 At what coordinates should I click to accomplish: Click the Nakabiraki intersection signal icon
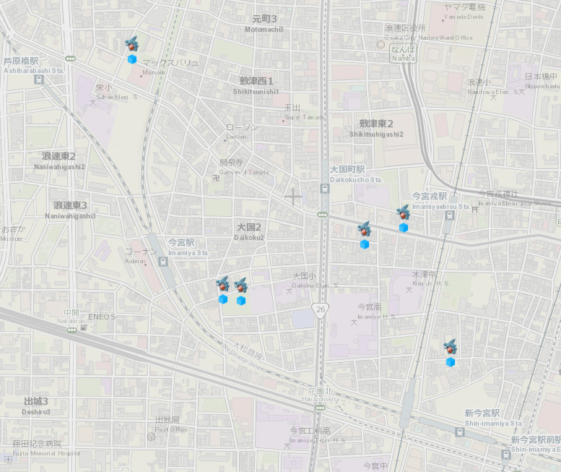pos(71,330)
